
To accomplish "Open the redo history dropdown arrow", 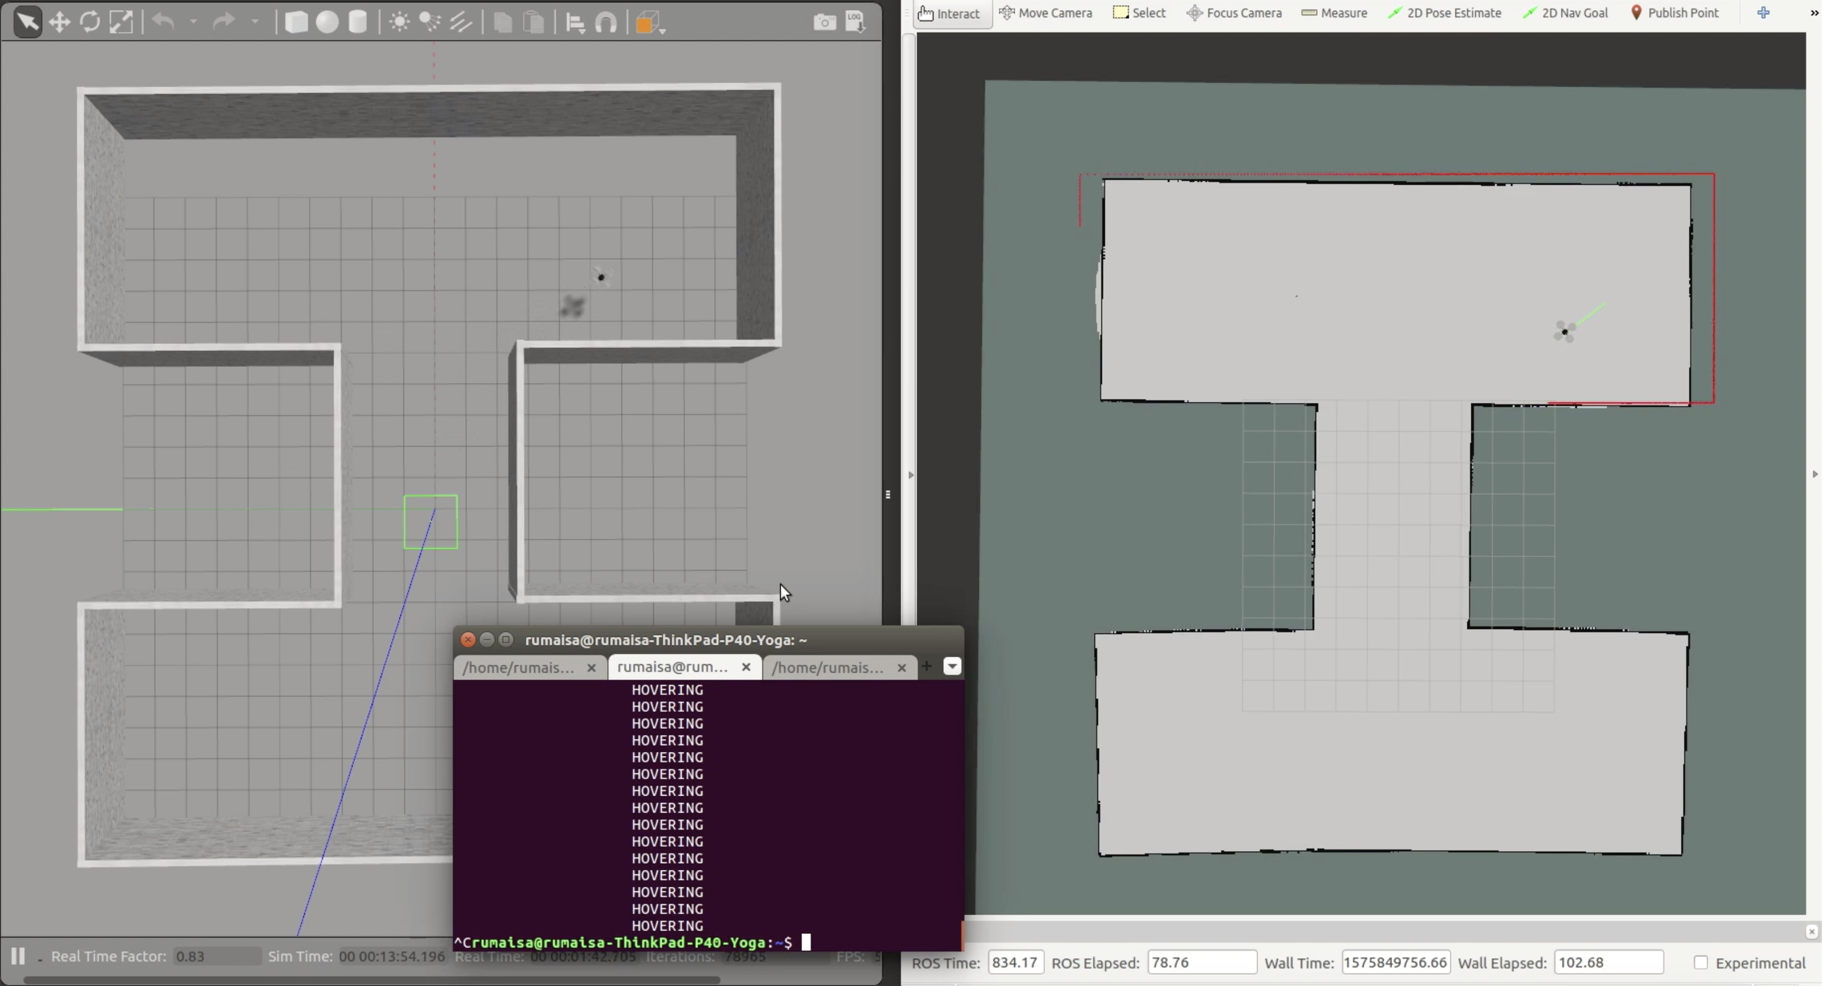I will [254, 23].
